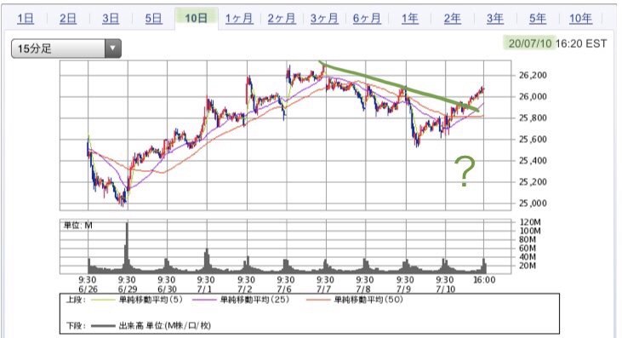Open the 3日 chart period
This screenshot has height=338, width=622.
pyautogui.click(x=111, y=18)
